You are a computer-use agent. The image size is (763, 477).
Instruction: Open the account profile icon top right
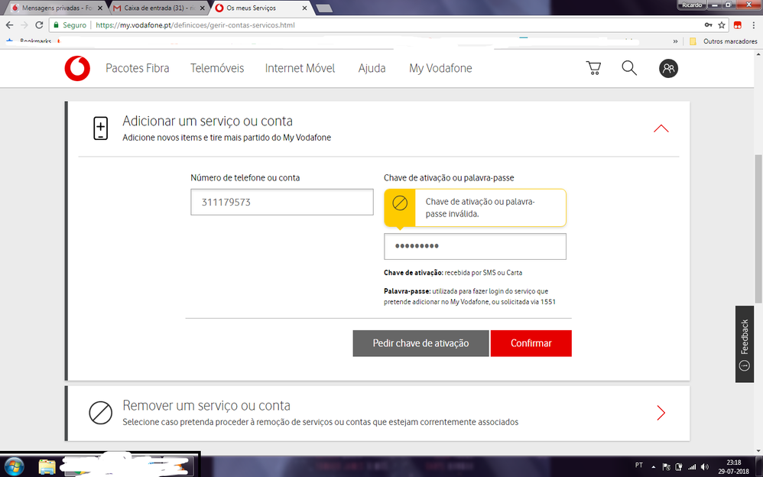pos(669,68)
